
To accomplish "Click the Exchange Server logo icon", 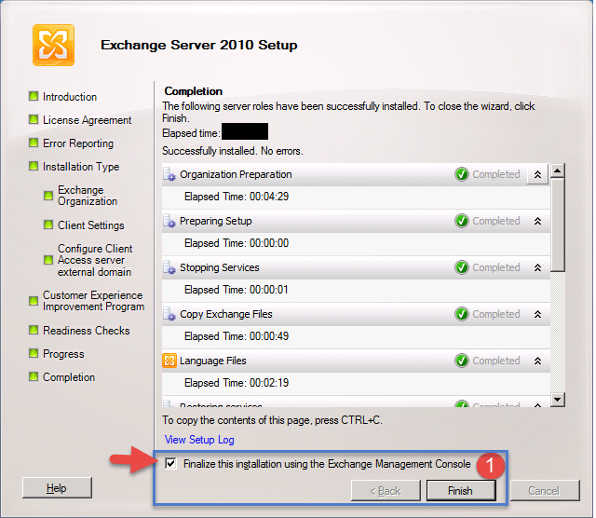I will tap(53, 46).
